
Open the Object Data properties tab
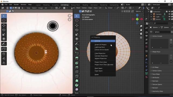147,74
